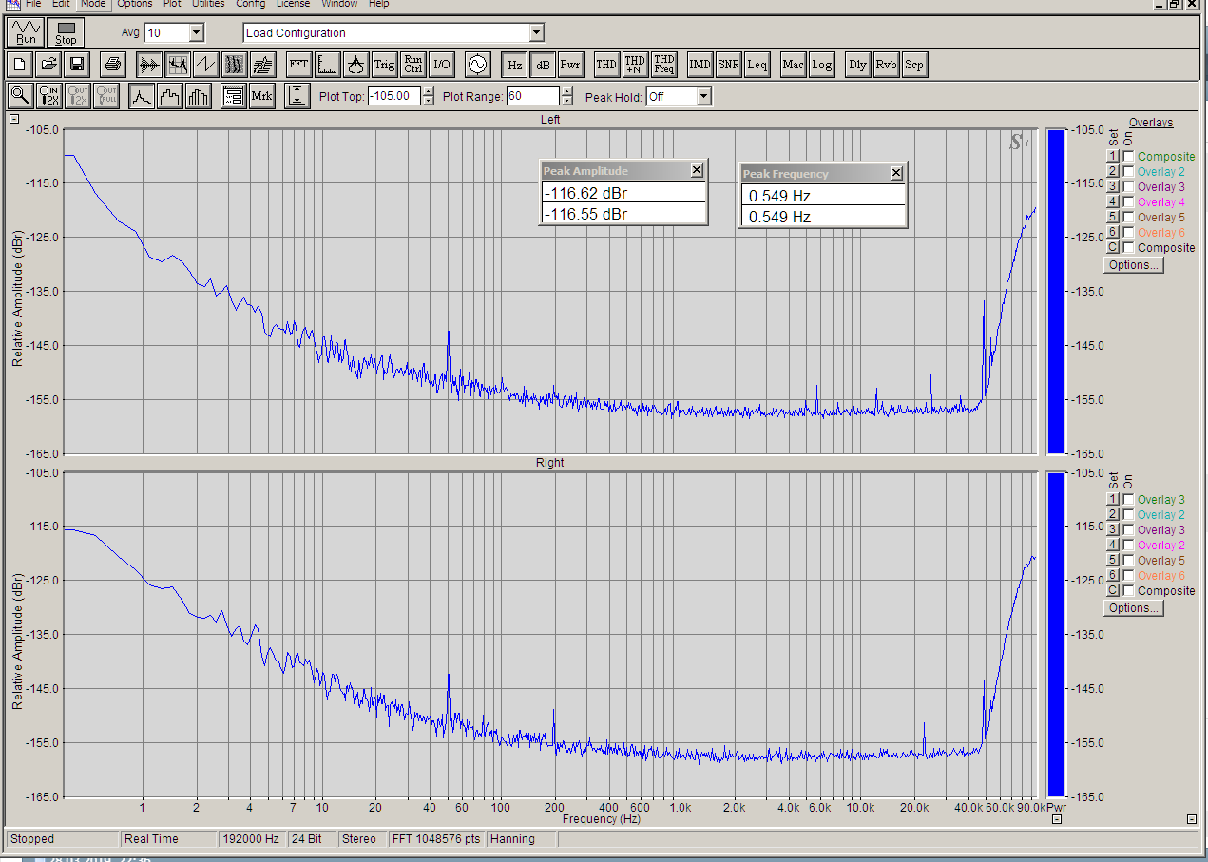Click the Zoom In 2X icon

pyautogui.click(x=48, y=96)
